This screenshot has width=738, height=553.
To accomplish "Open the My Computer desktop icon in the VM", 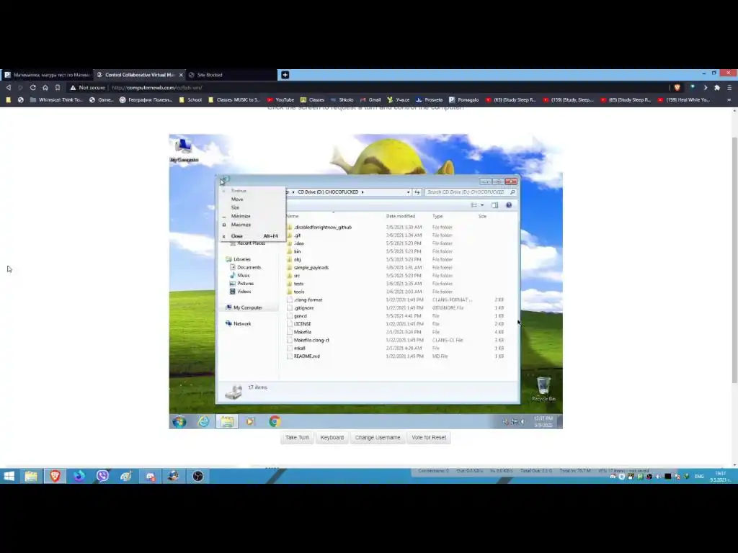I will pos(184,150).
